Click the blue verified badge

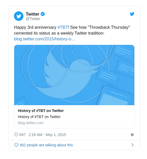click(43, 14)
